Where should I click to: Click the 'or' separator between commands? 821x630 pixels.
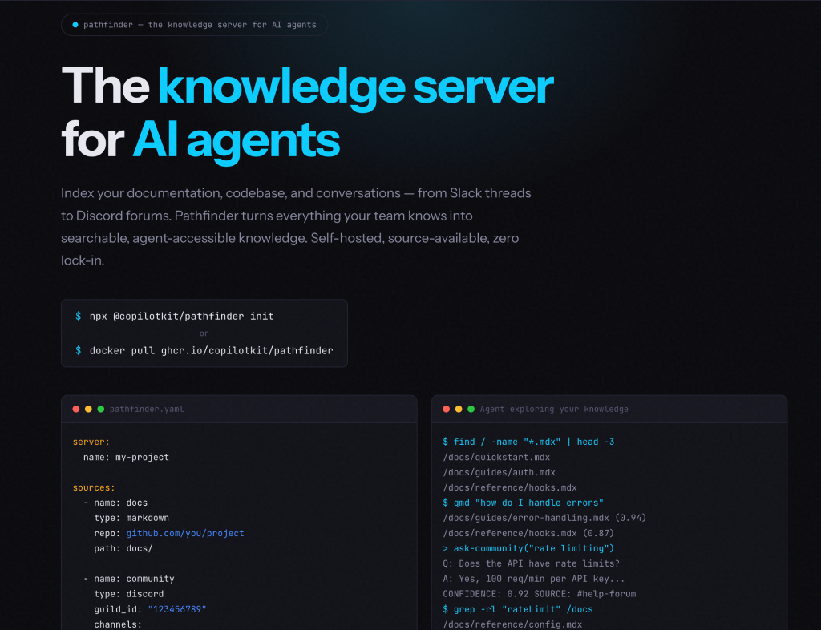(x=204, y=333)
